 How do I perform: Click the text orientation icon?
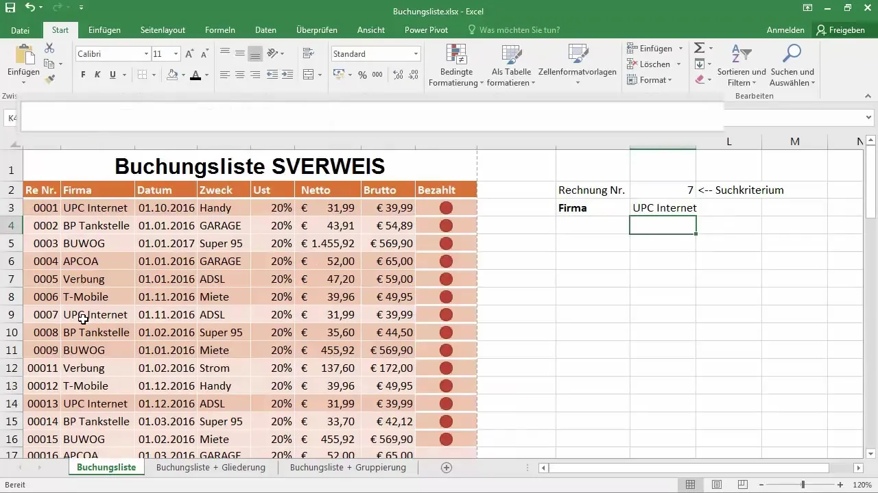[272, 53]
